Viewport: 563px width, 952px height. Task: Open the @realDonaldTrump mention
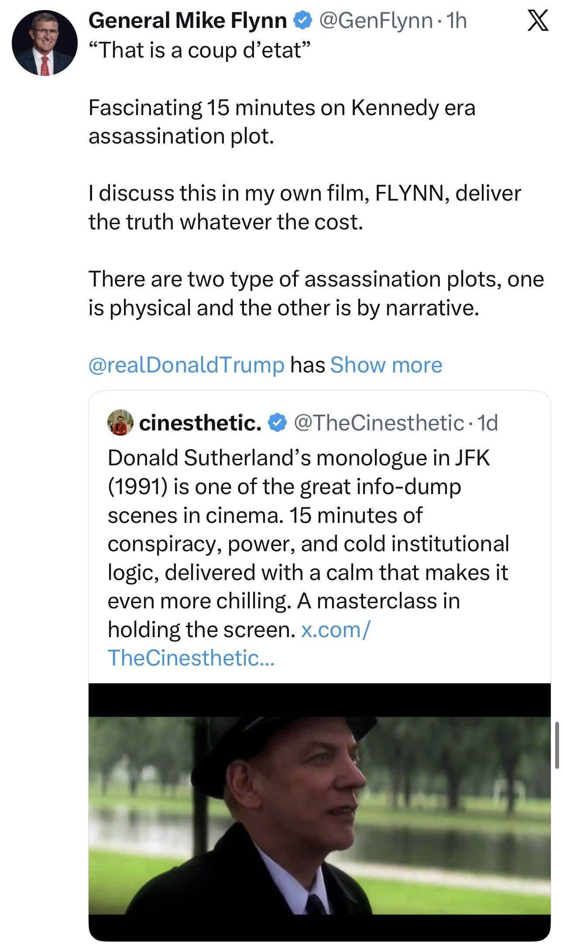click(186, 365)
